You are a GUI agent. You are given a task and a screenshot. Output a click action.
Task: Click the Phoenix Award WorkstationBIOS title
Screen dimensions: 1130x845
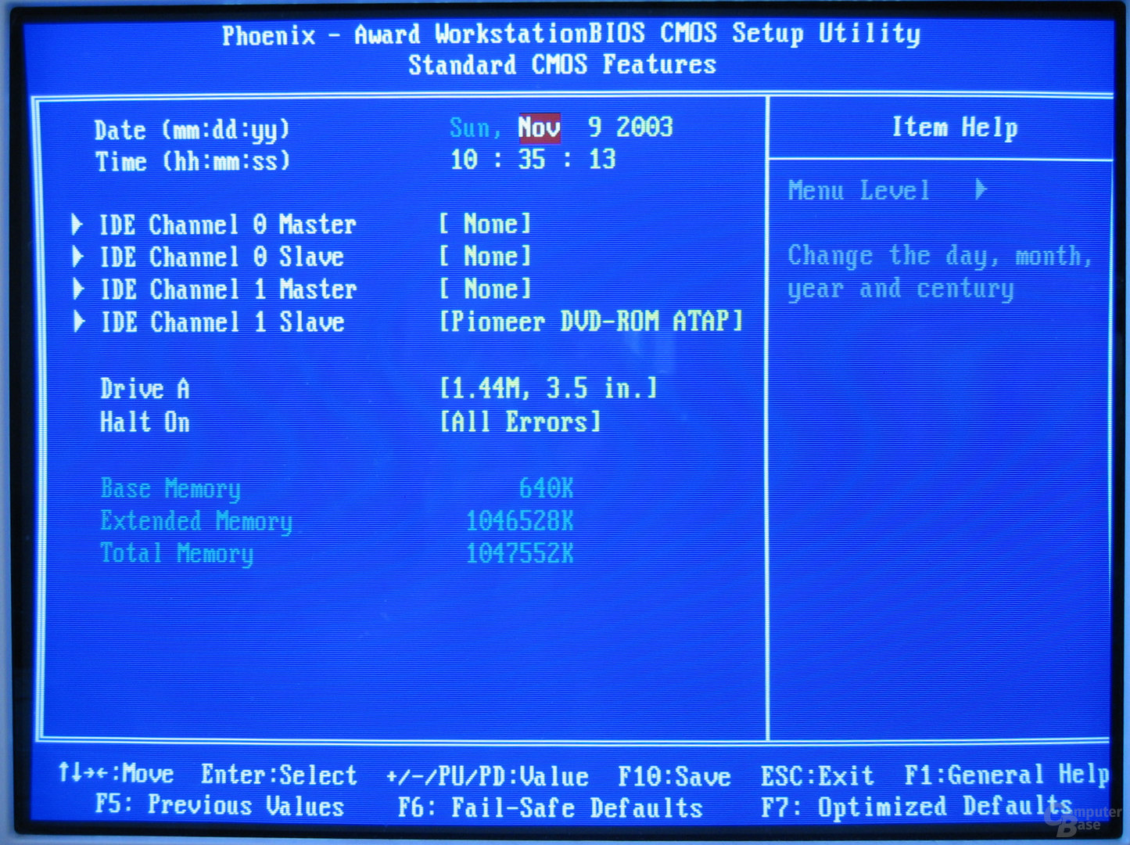point(571,34)
